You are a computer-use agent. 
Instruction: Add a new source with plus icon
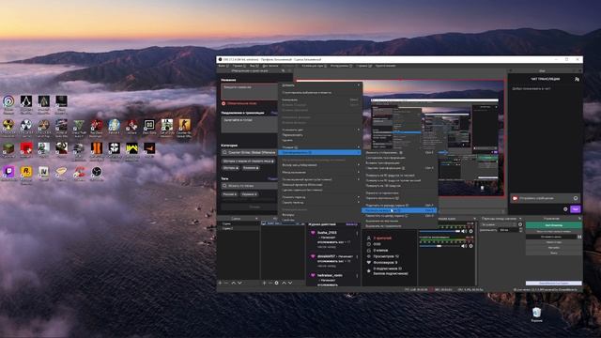pyautogui.click(x=264, y=283)
